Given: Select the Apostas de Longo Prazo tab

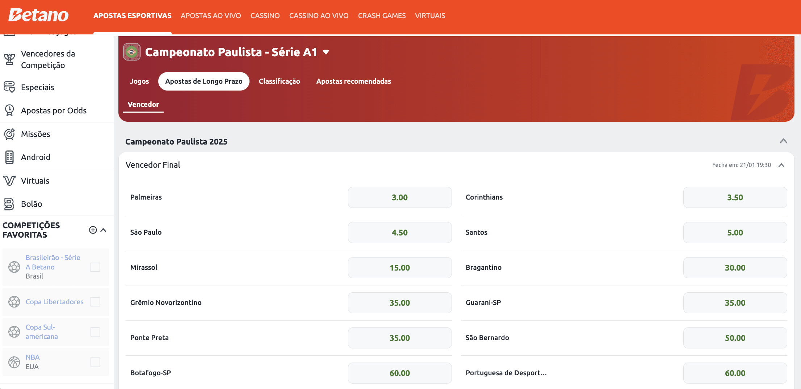Looking at the screenshot, I should coord(204,81).
